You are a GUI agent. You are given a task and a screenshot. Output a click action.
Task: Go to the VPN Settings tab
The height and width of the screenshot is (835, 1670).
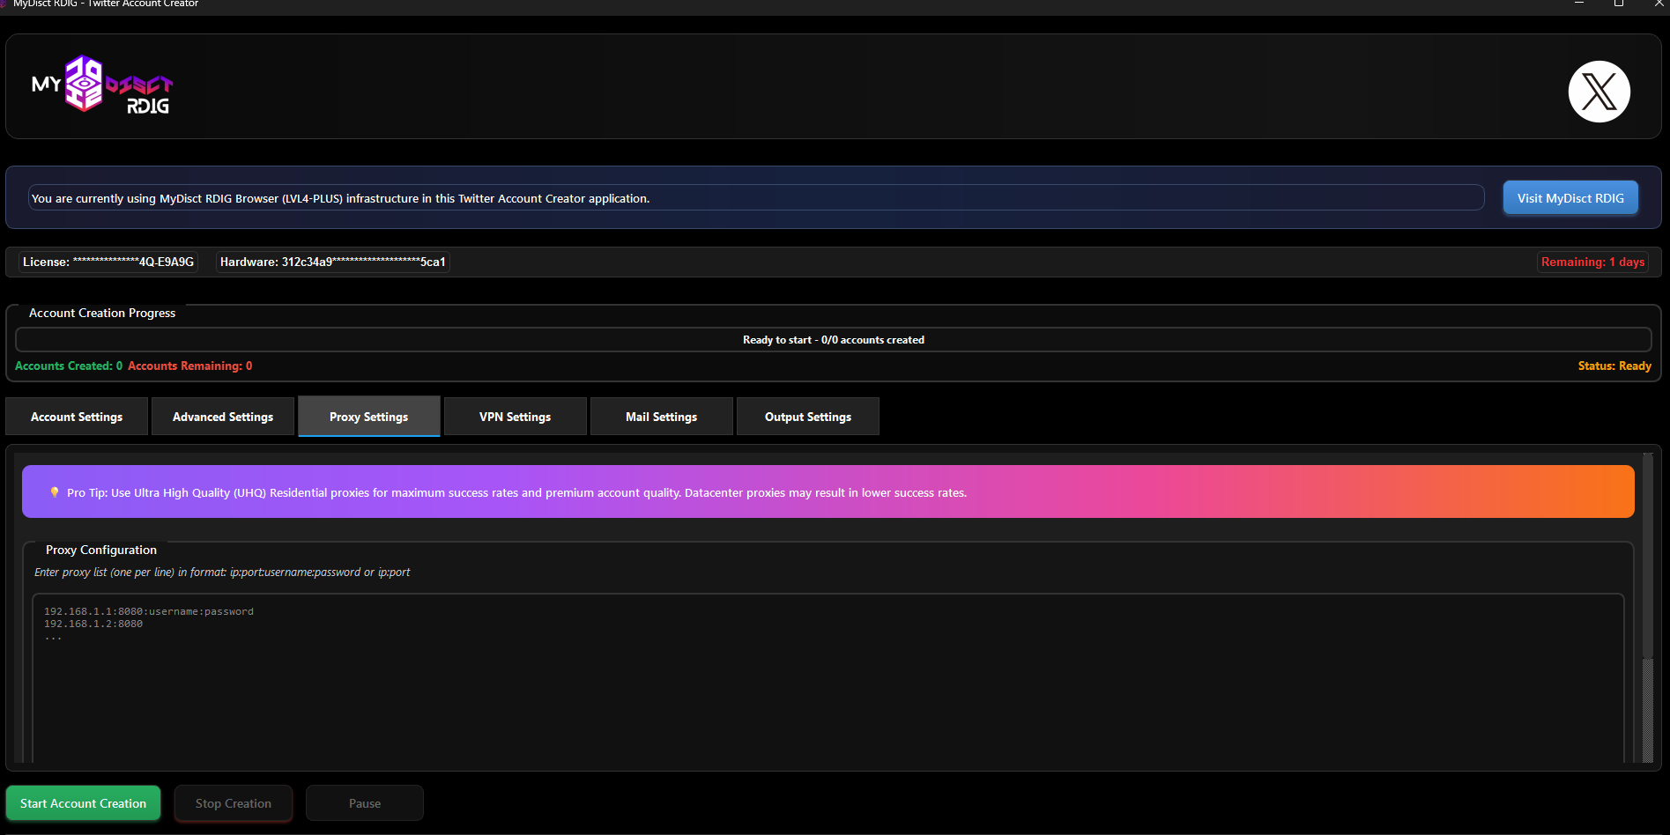point(516,417)
